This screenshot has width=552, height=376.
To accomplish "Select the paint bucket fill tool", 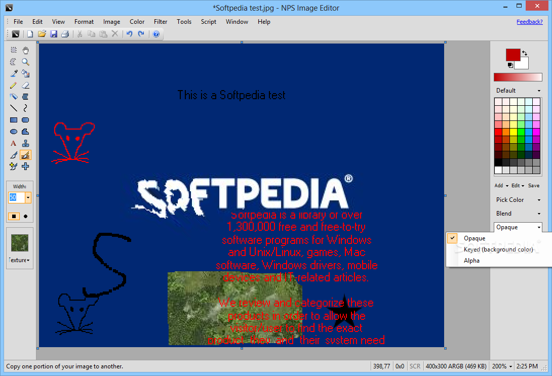I will (25, 73).
